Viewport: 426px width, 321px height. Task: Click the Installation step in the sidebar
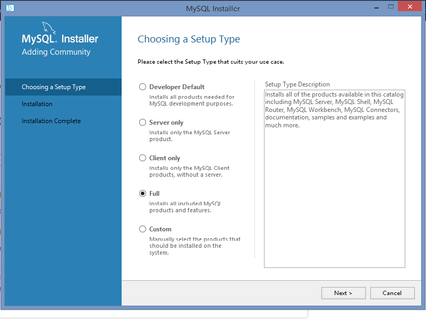pyautogui.click(x=38, y=103)
